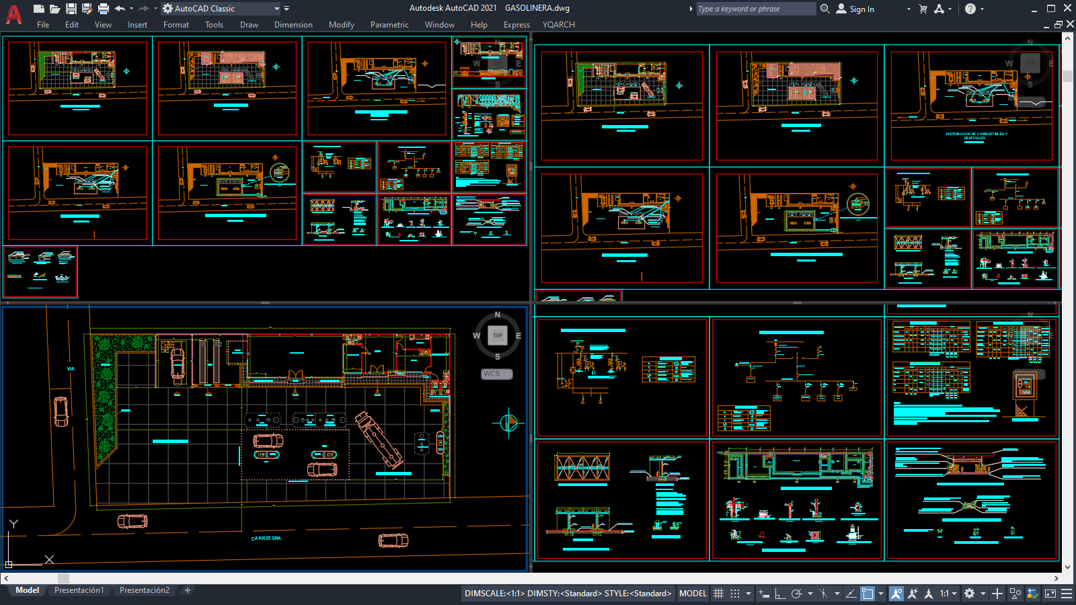
Task: Click the new layout plus tab
Action: (188, 590)
